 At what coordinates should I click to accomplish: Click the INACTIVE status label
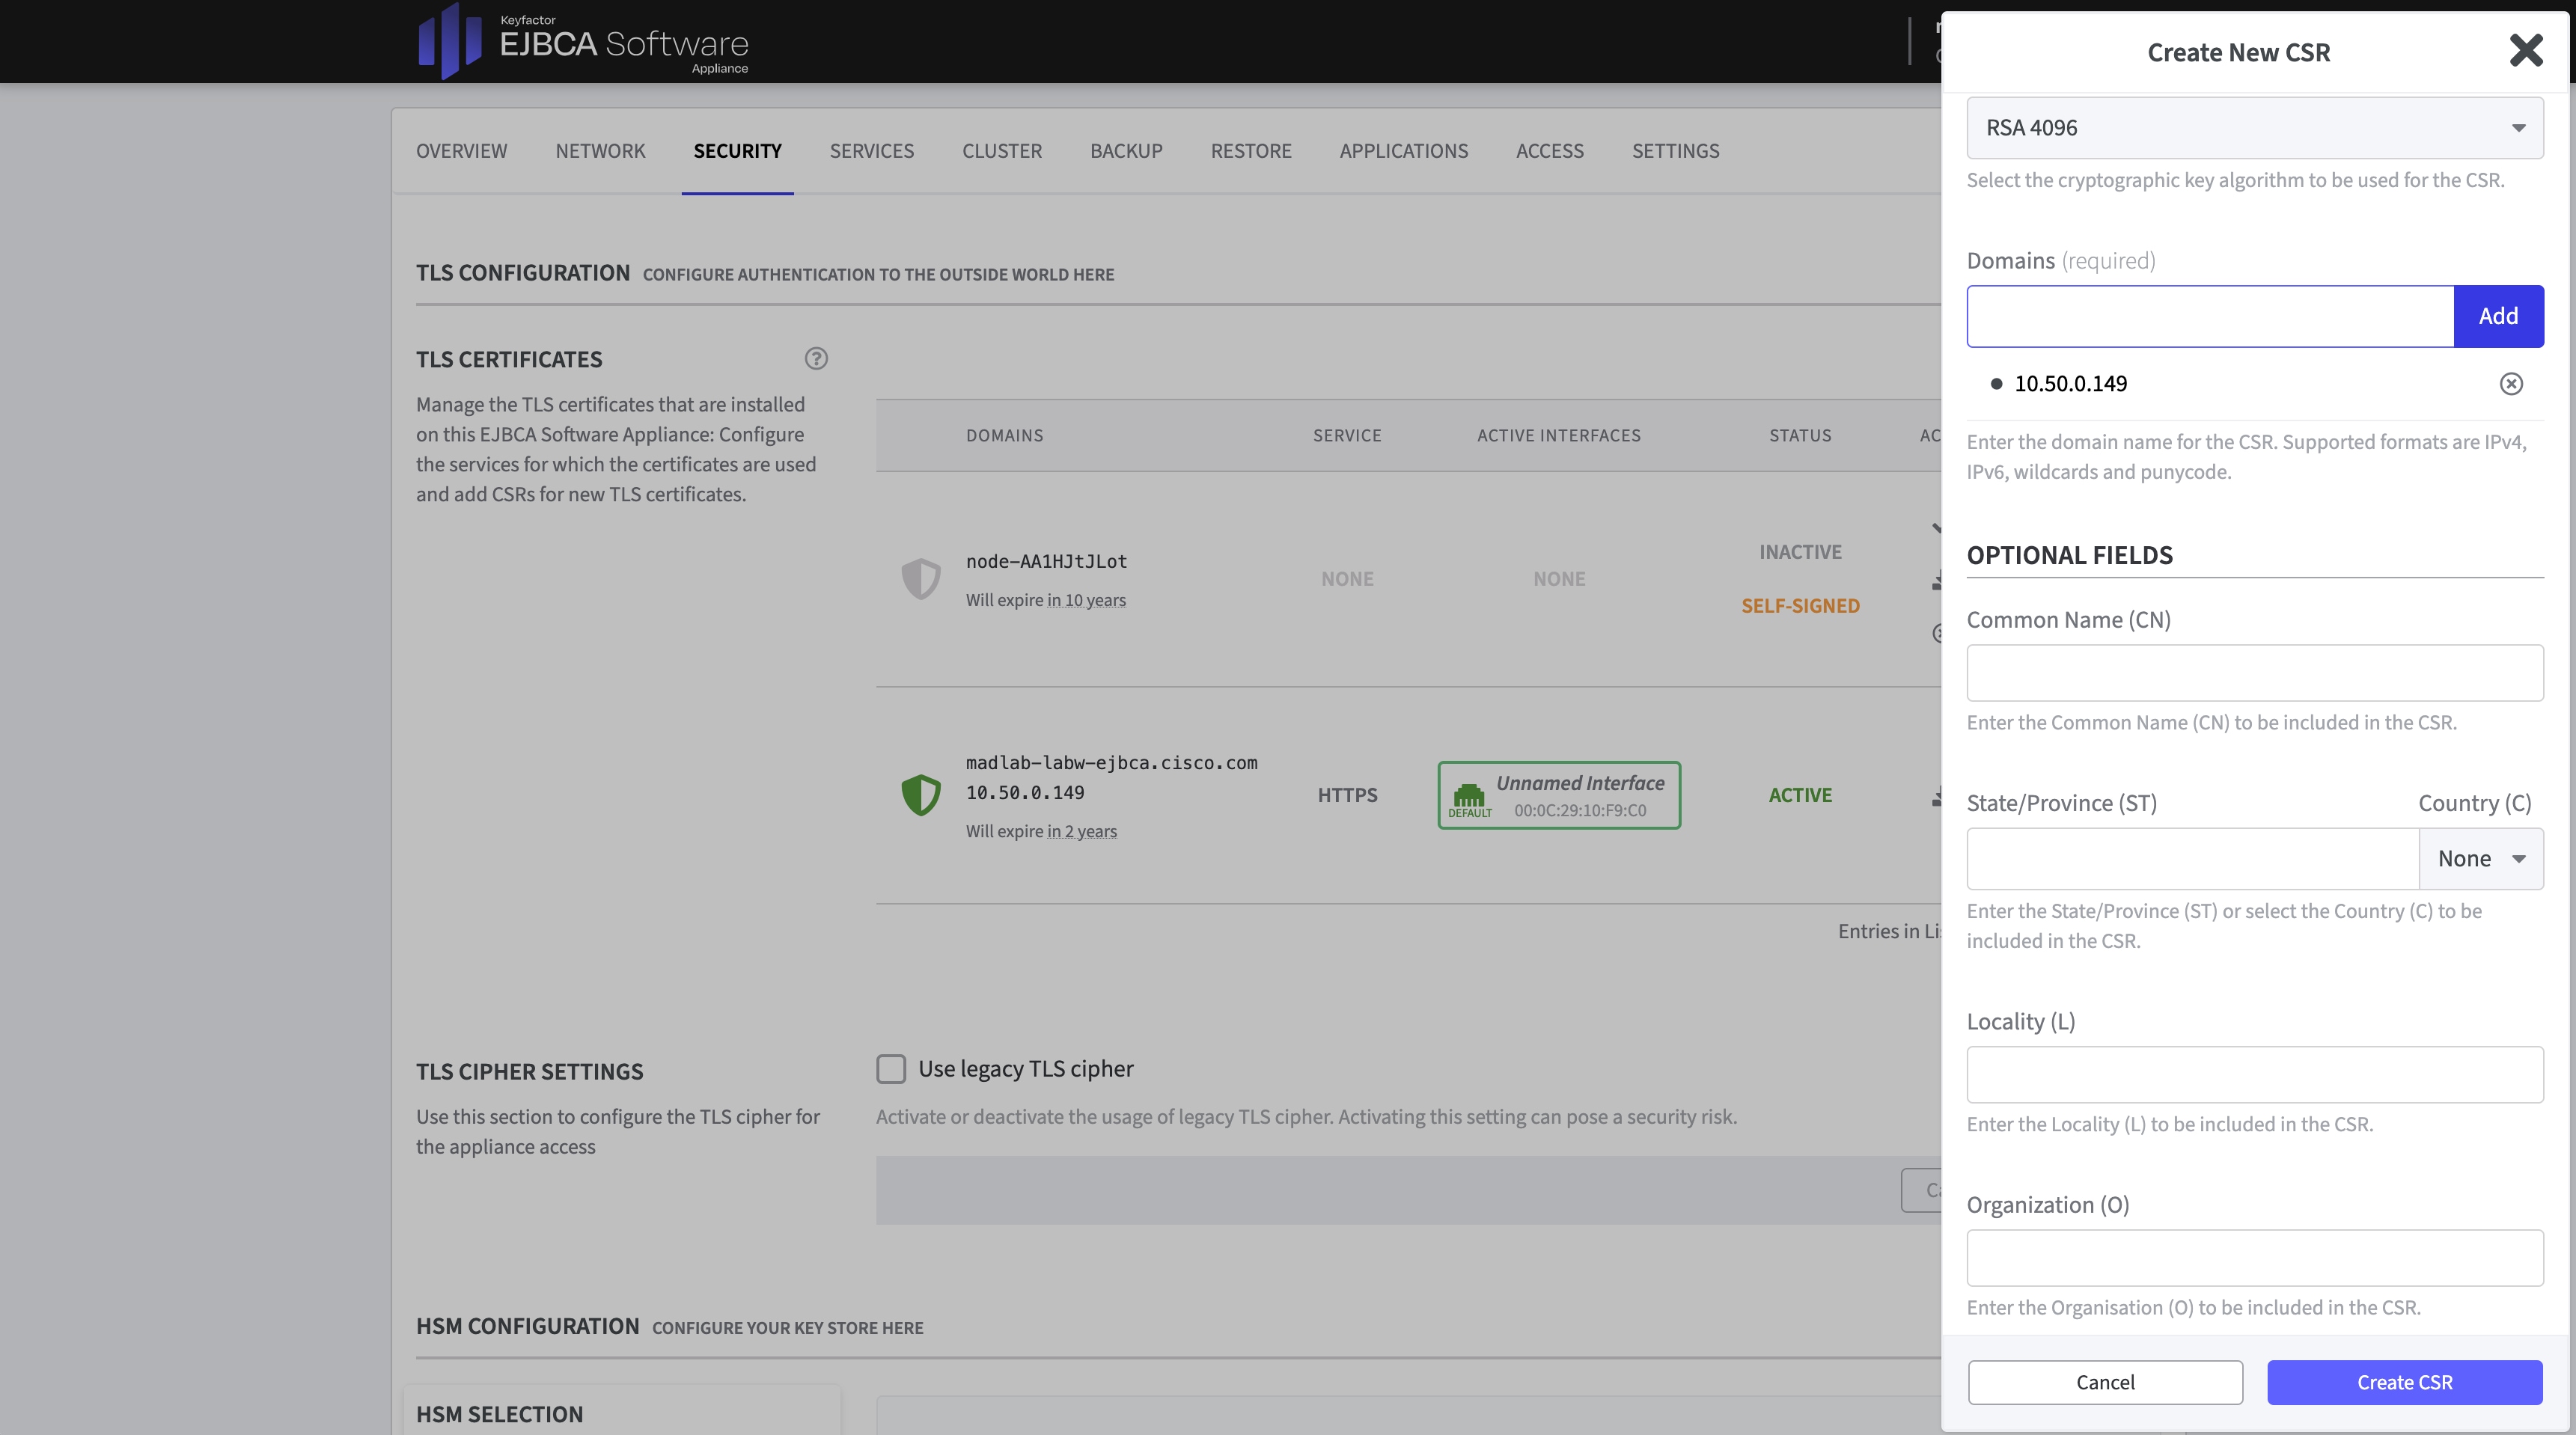pyautogui.click(x=1800, y=552)
